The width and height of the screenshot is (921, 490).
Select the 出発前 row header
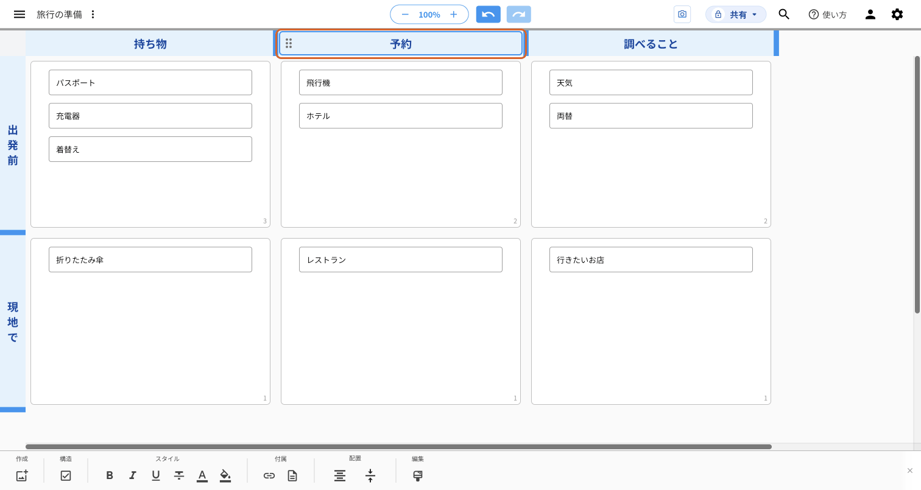(13, 145)
